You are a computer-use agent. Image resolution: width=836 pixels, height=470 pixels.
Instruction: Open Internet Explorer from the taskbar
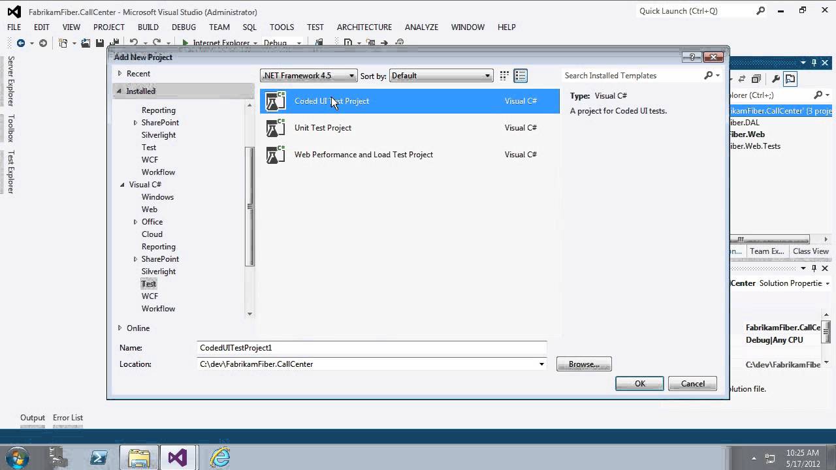pyautogui.click(x=220, y=458)
